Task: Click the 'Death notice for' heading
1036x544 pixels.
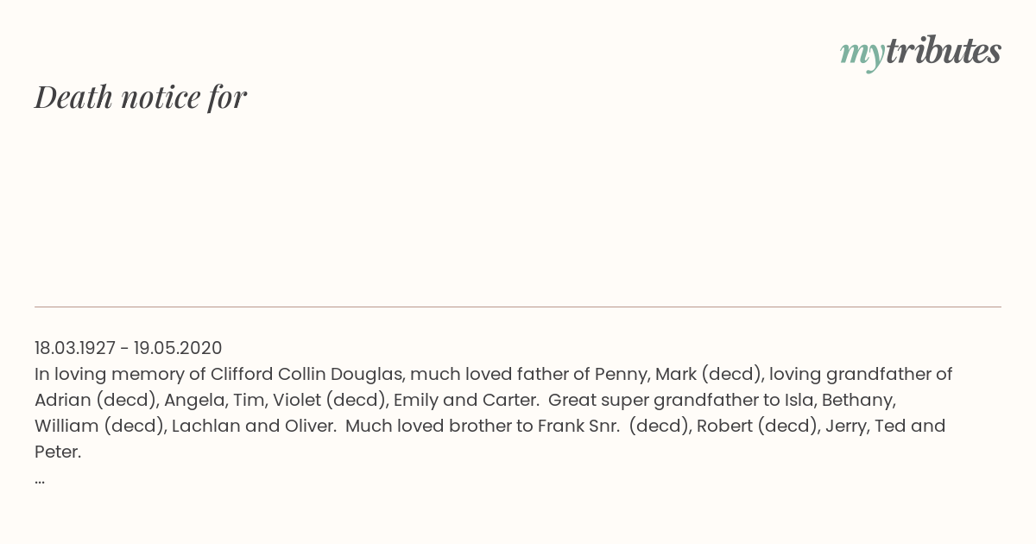Action: pos(141,97)
